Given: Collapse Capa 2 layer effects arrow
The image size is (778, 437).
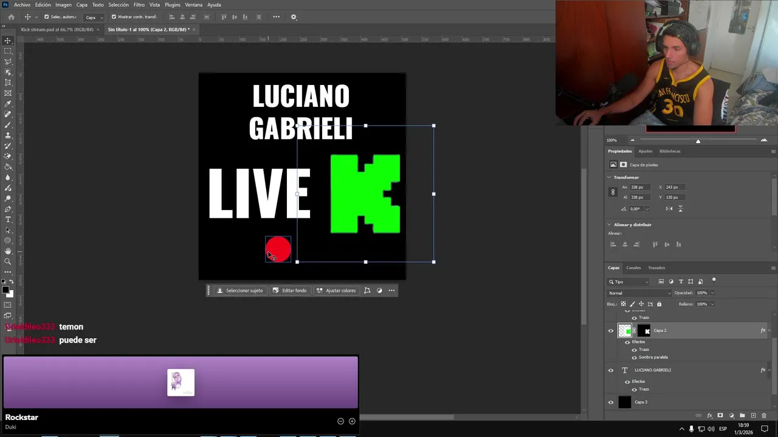Looking at the screenshot, I should (x=769, y=331).
